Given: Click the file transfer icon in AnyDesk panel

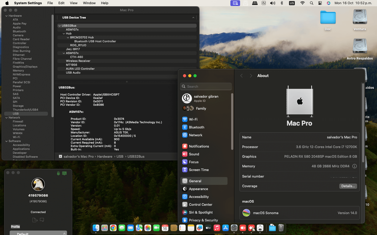Looking at the screenshot, I should [x=35, y=220].
